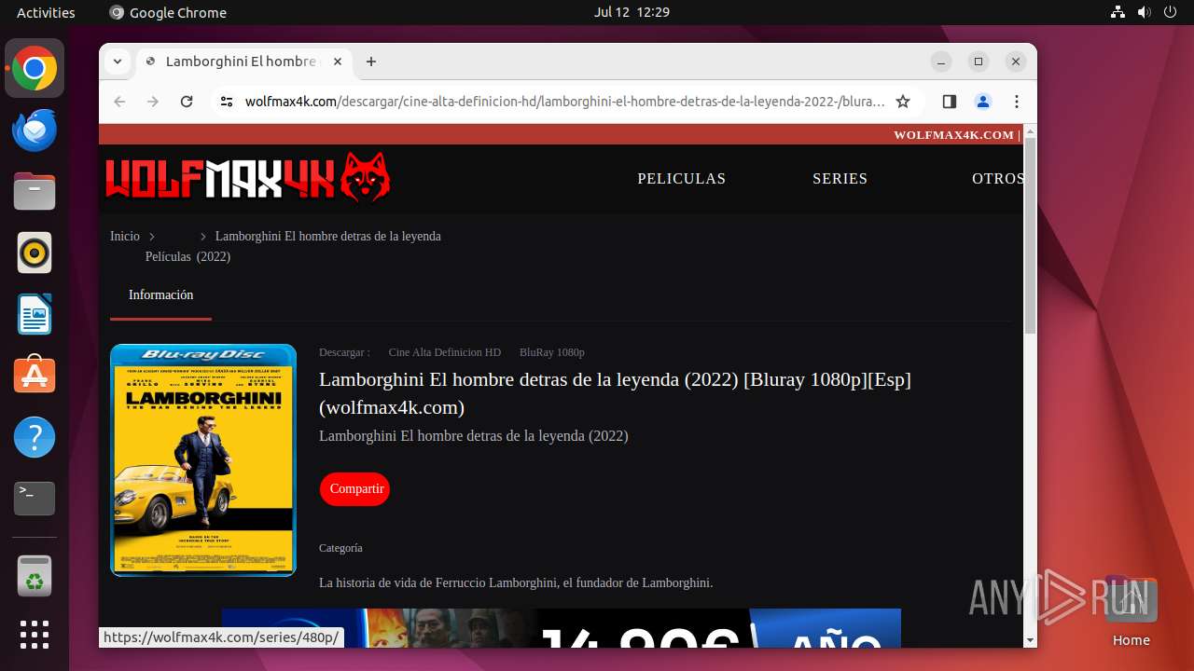Open Google Chrome from the dock
This screenshot has height=671, width=1194.
(x=35, y=69)
